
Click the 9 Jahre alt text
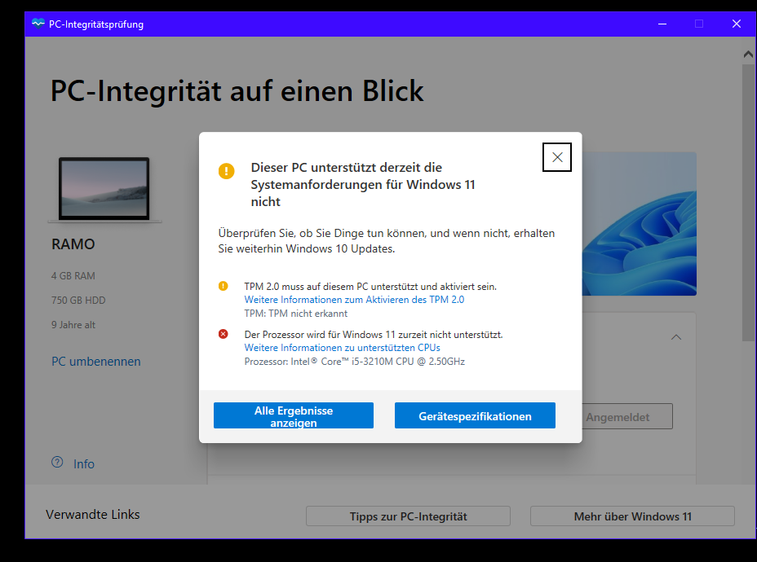pos(73,325)
